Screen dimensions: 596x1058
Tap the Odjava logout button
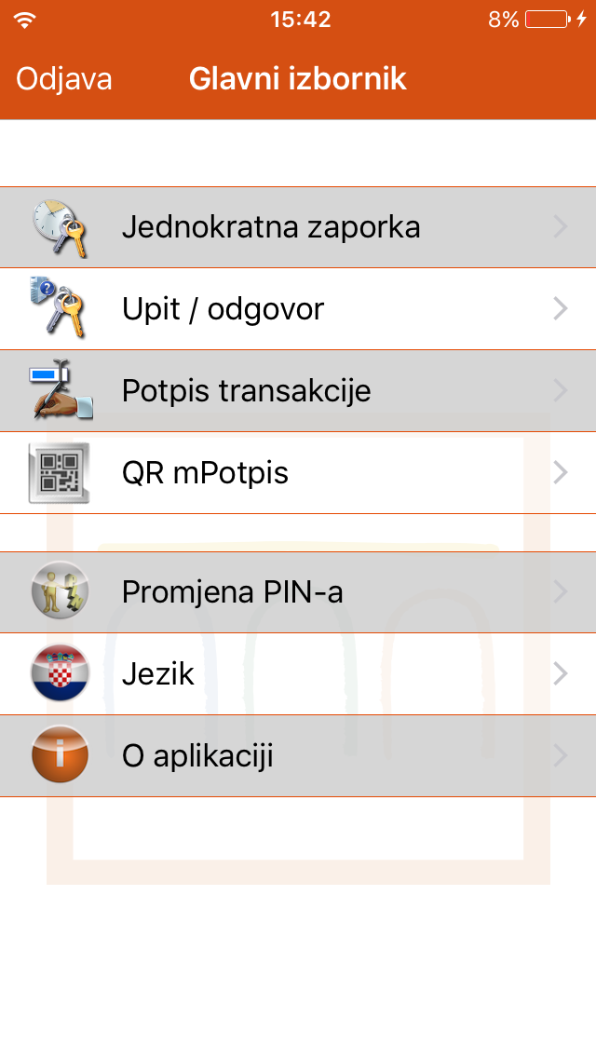coord(64,79)
